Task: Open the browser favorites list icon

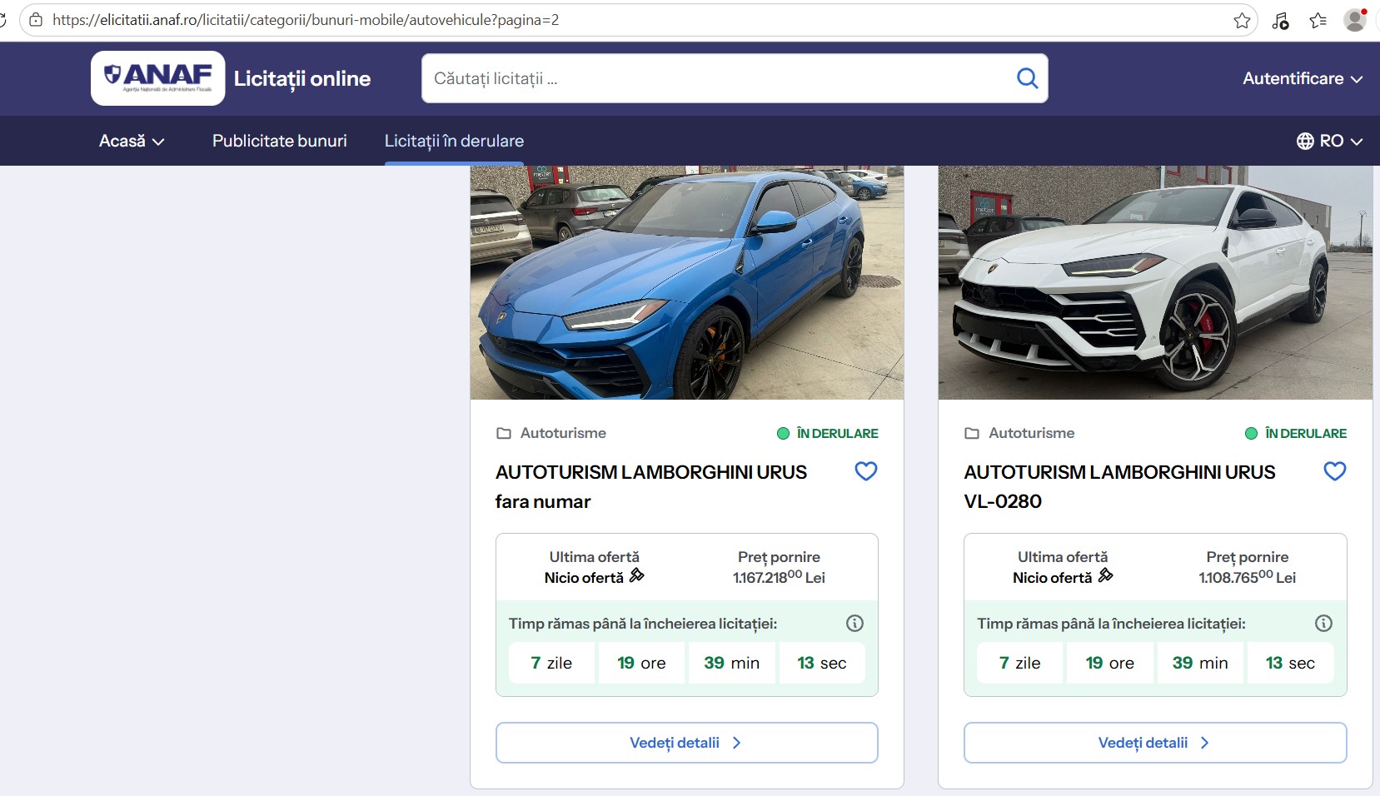Action: (x=1318, y=20)
